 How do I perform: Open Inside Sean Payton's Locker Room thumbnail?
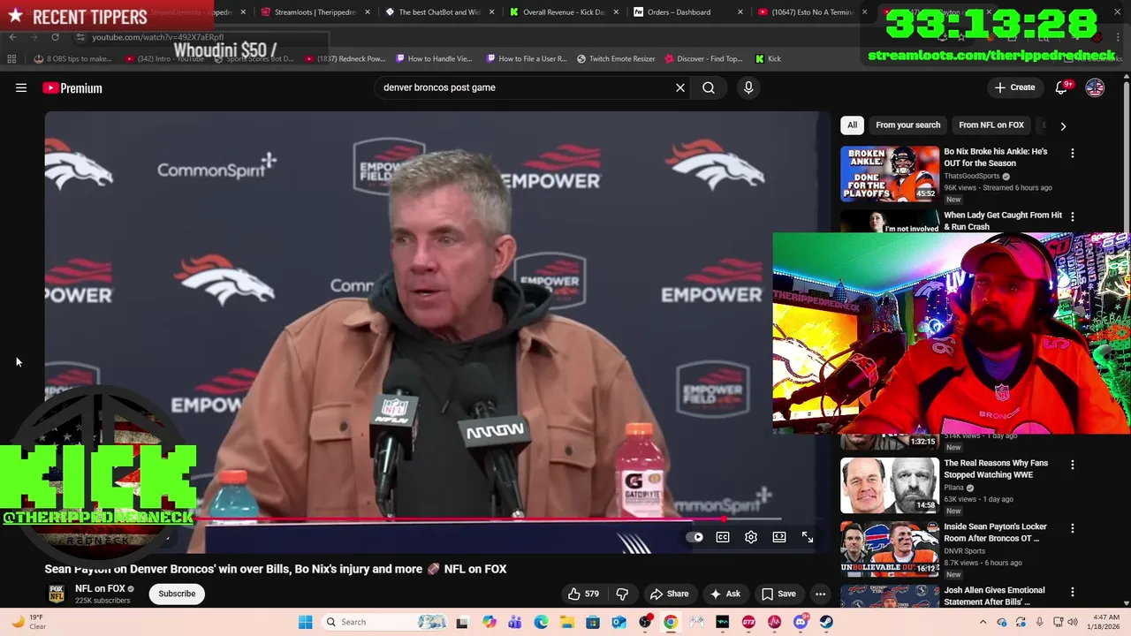[890, 549]
